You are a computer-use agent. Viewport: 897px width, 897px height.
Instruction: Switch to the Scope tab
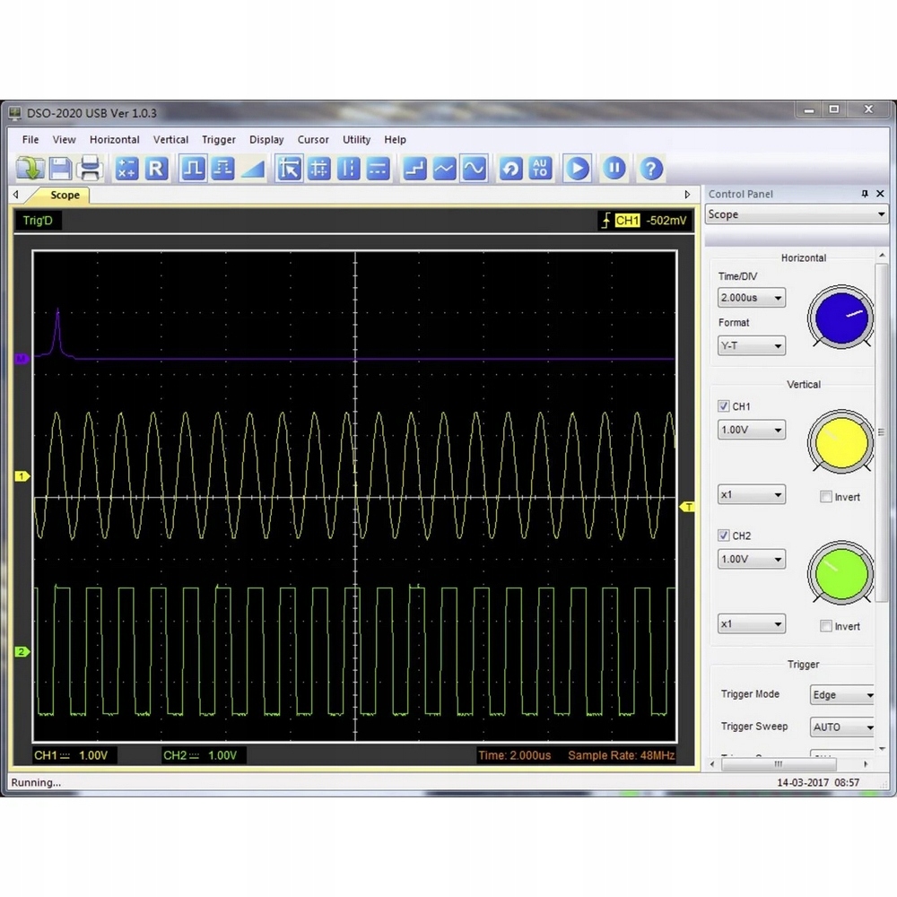point(64,195)
